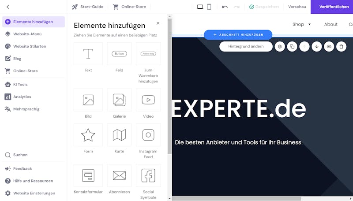Undo the last change

coord(225,7)
